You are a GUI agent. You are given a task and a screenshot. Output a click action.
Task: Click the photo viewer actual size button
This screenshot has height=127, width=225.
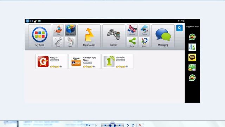point(96,125)
